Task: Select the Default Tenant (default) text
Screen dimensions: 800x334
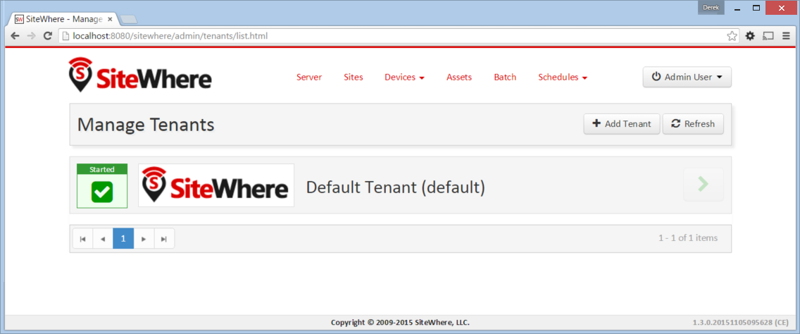Action: click(x=395, y=187)
